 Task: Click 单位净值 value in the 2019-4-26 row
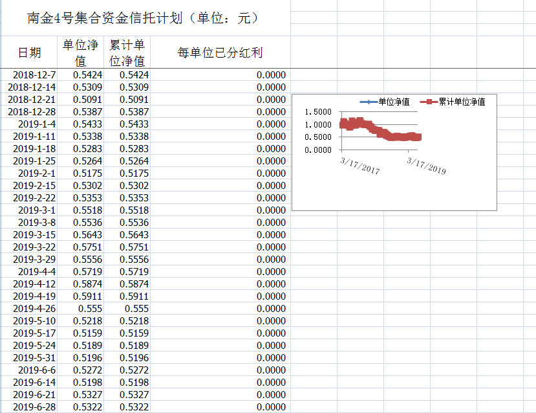click(x=80, y=309)
